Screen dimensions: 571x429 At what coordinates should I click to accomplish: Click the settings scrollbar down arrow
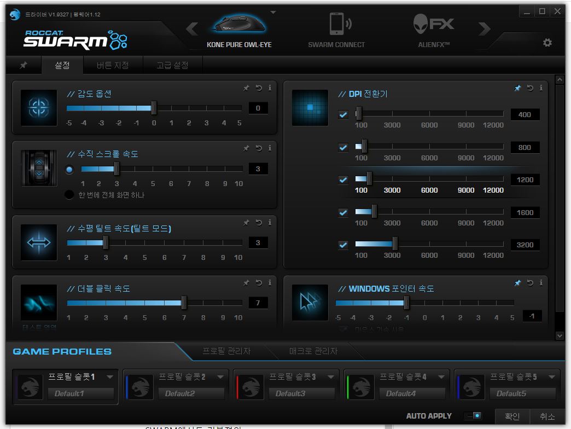[x=560, y=336]
